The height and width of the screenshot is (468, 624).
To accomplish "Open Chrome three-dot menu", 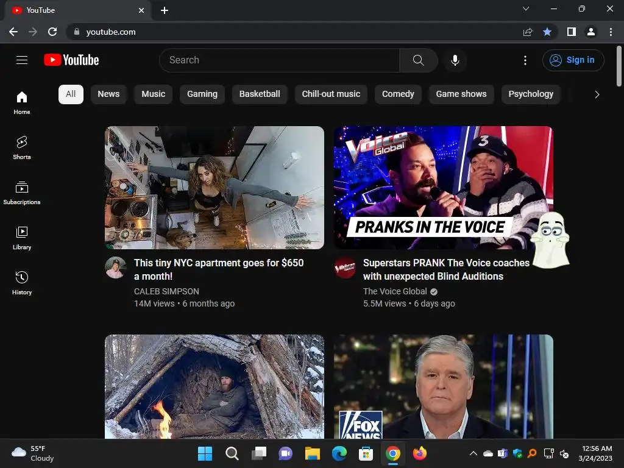I will click(611, 32).
